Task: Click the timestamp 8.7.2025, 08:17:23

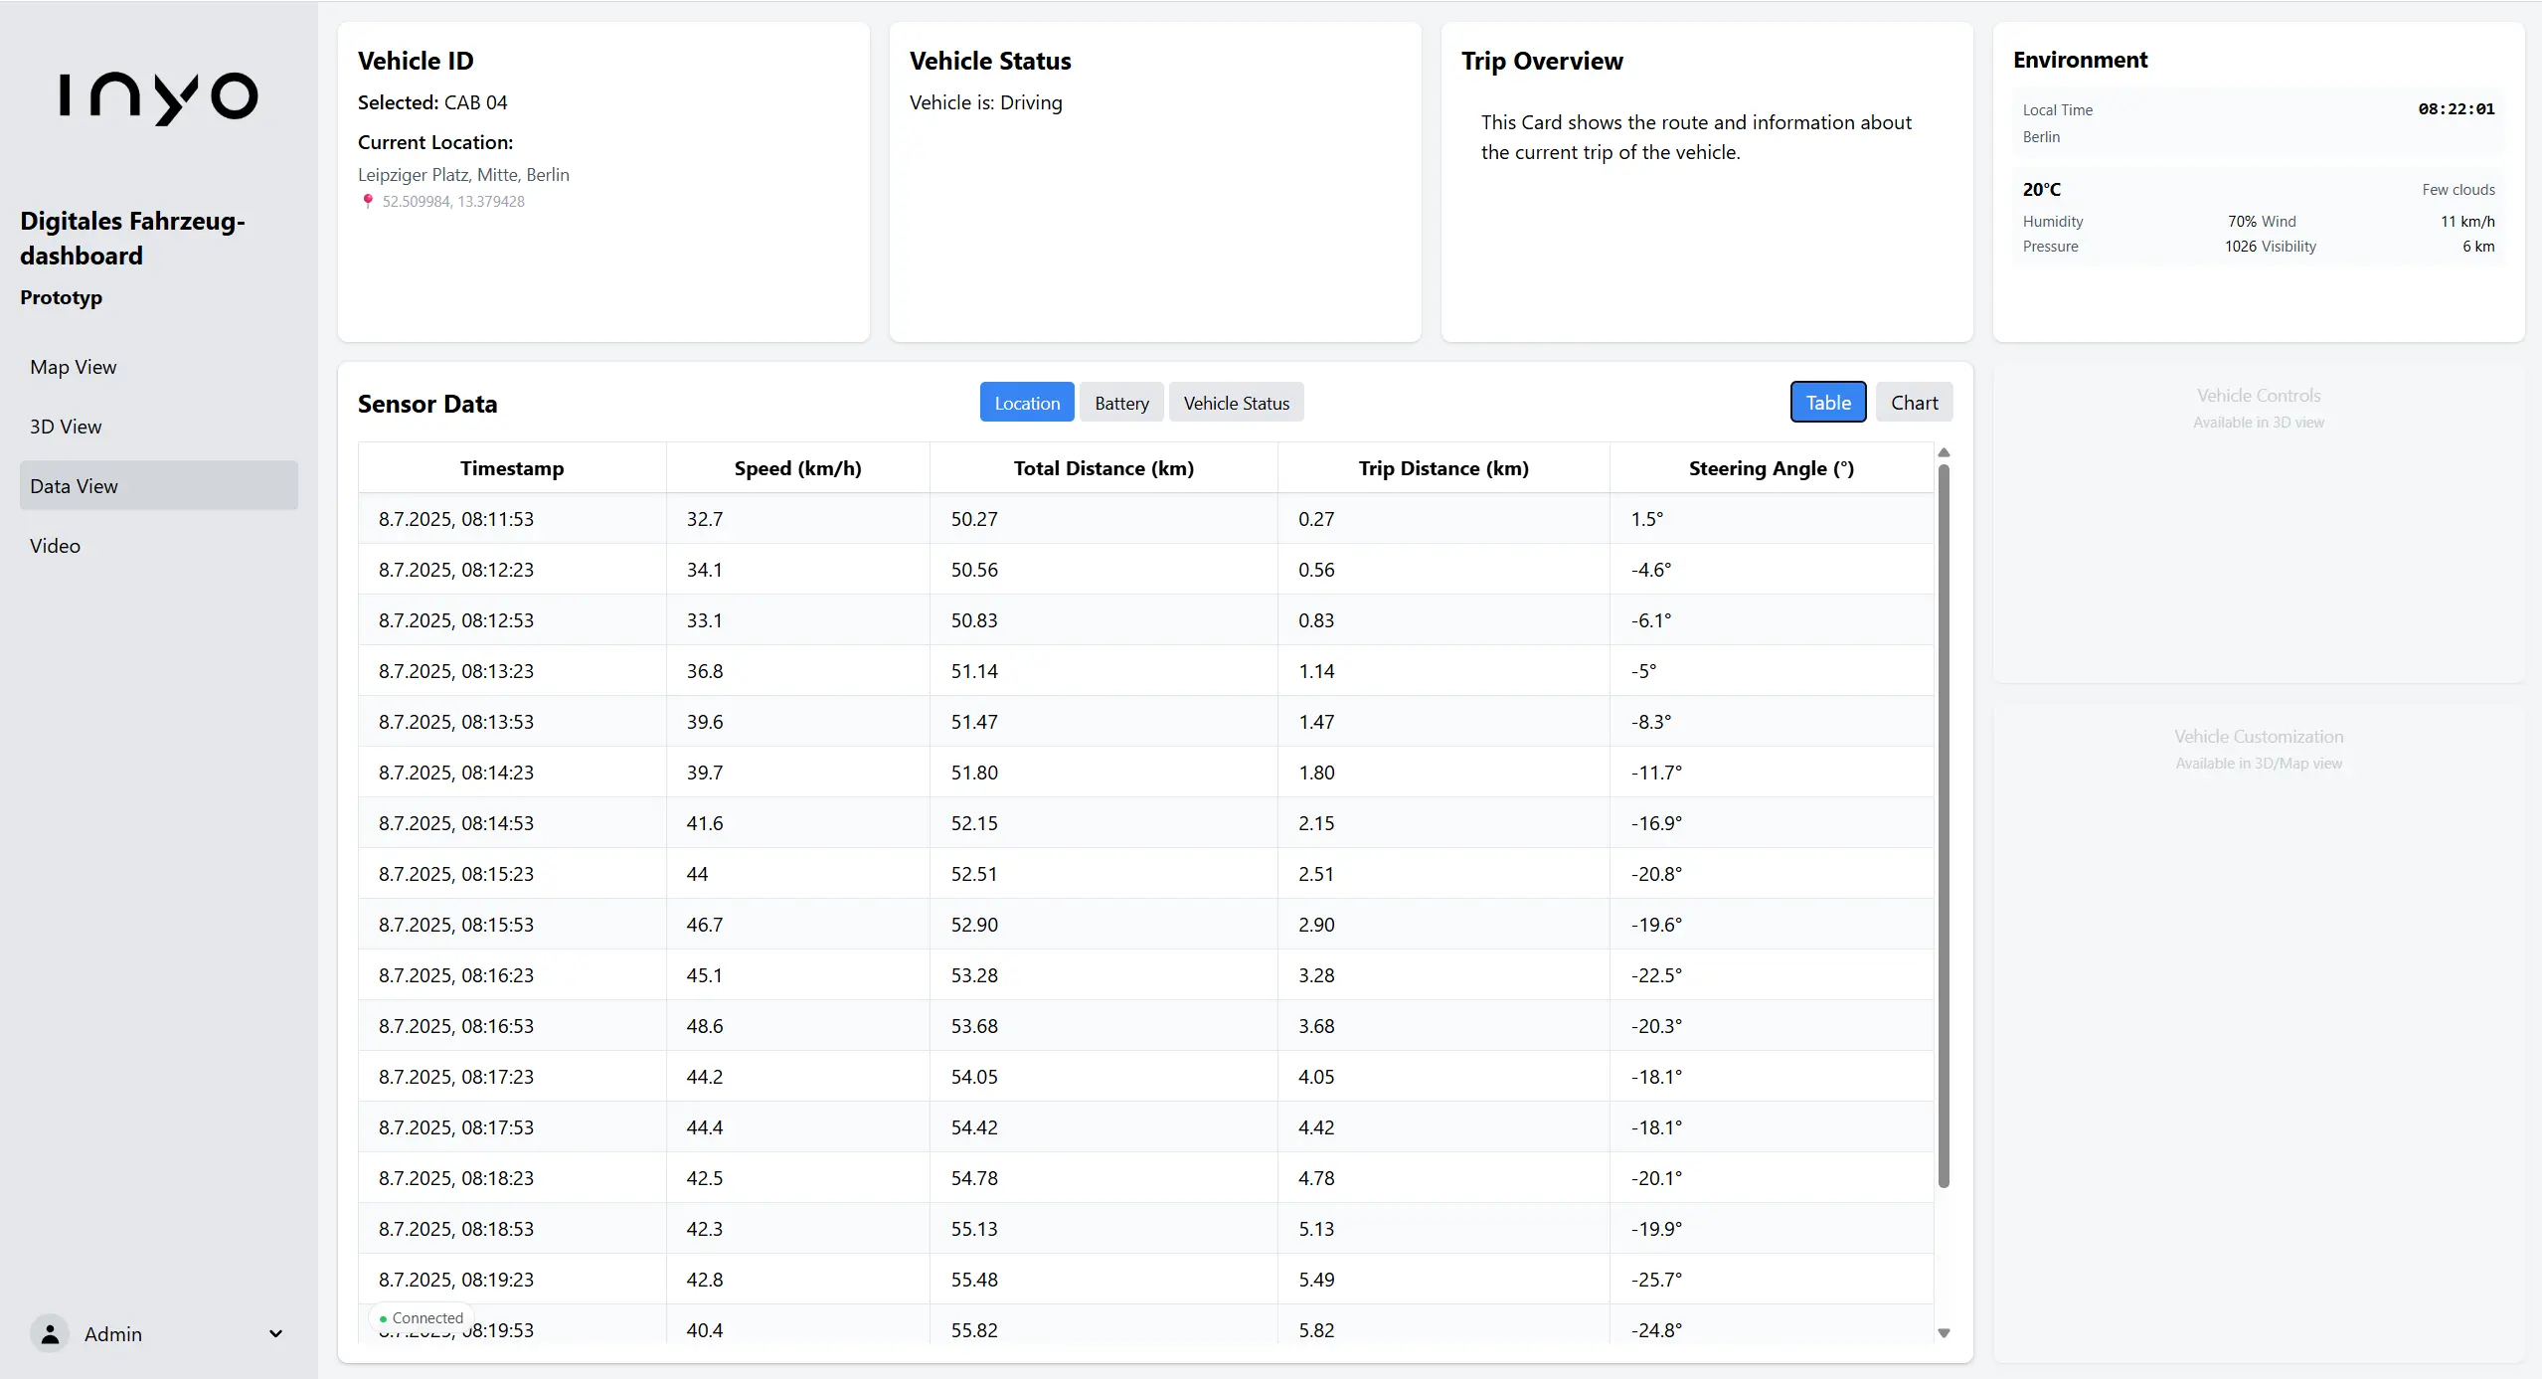Action: [x=456, y=1077]
